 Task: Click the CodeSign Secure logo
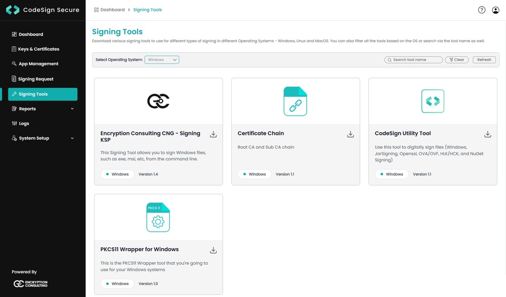point(43,10)
